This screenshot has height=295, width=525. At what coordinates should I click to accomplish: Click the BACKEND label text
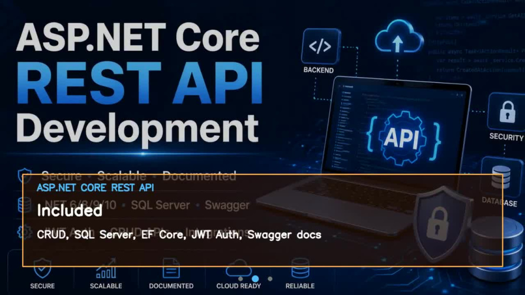click(x=319, y=70)
